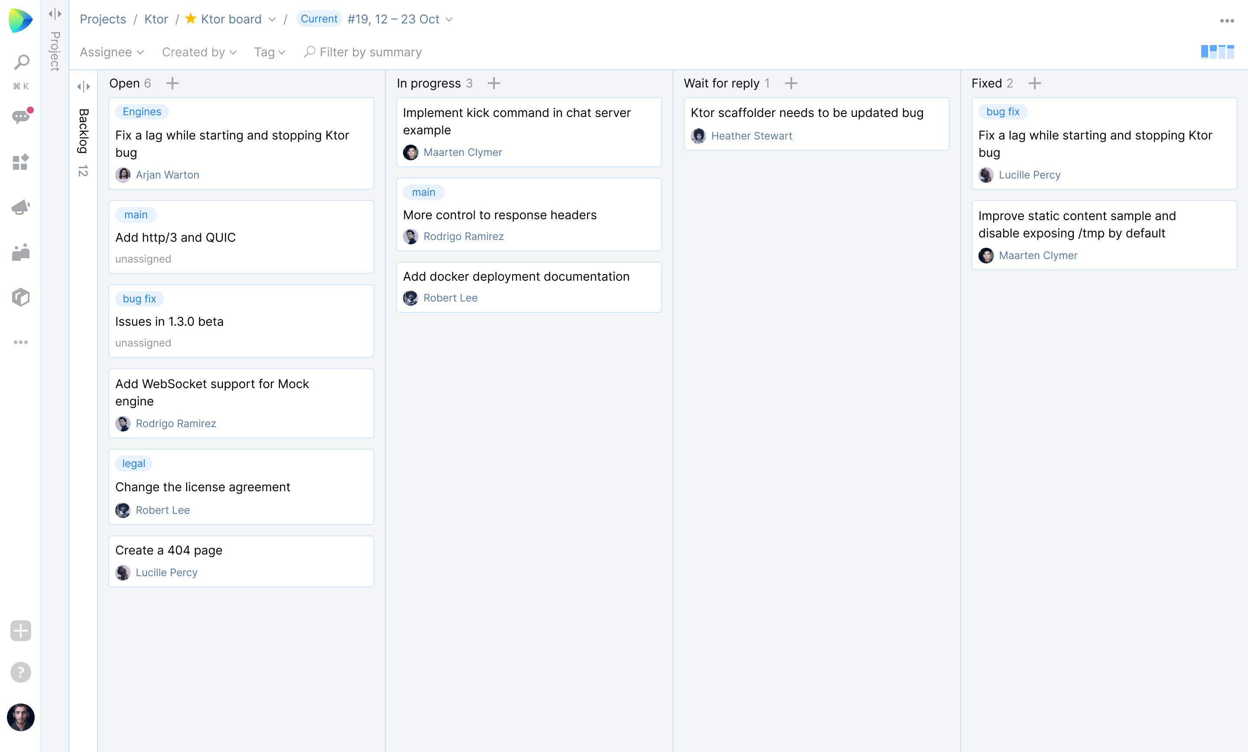Add a card to the Open column

tap(172, 83)
